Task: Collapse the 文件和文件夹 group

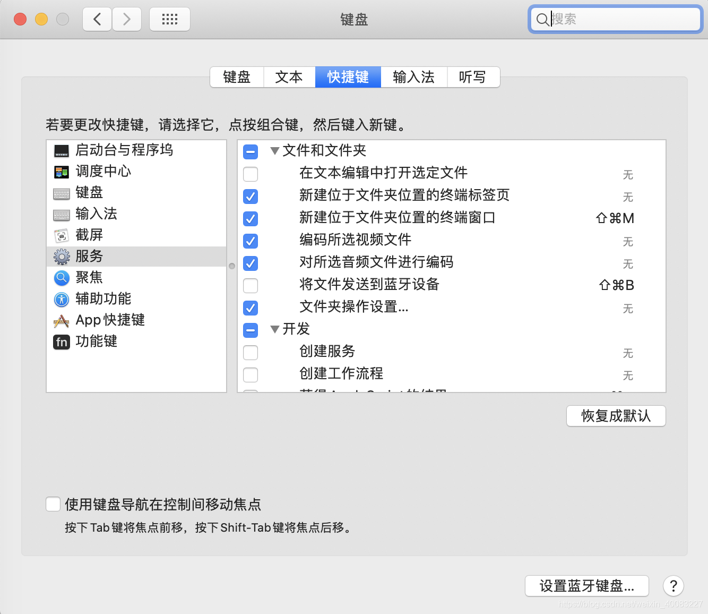Action: click(275, 151)
